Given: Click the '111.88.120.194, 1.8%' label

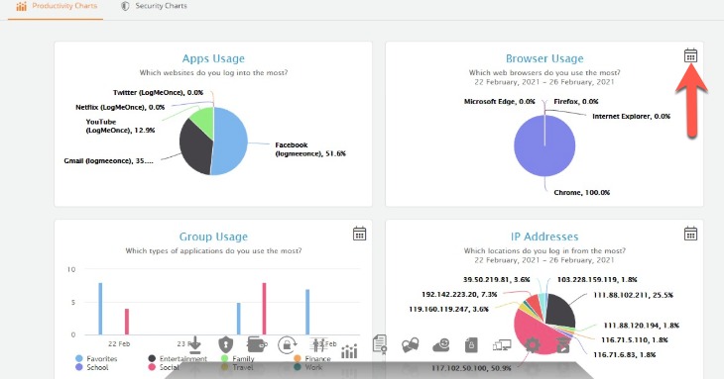Looking at the screenshot, I should coord(642,326).
